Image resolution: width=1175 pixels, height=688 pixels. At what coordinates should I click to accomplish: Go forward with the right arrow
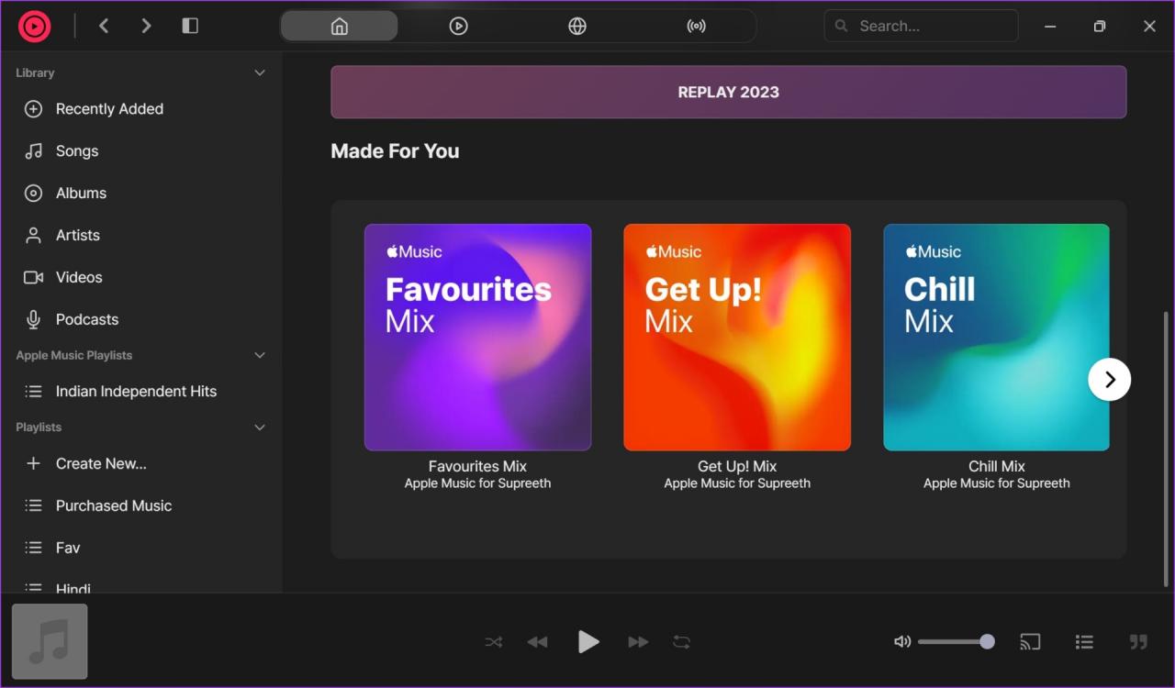click(x=146, y=26)
